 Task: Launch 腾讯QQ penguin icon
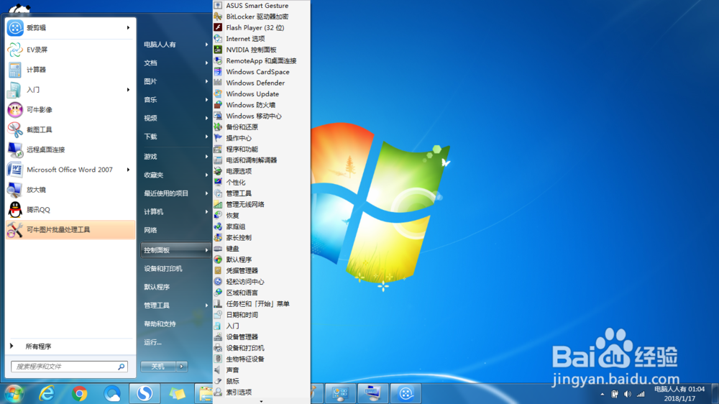click(15, 210)
